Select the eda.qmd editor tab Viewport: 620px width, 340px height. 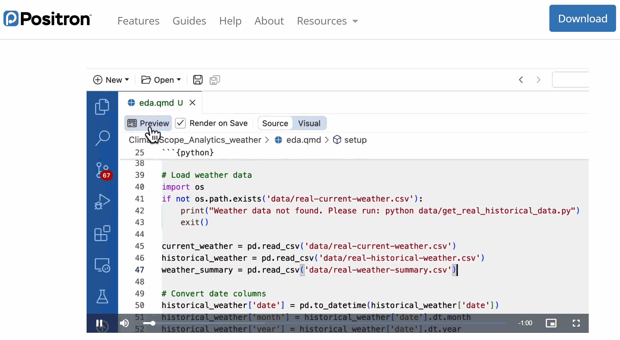pyautogui.click(x=156, y=103)
